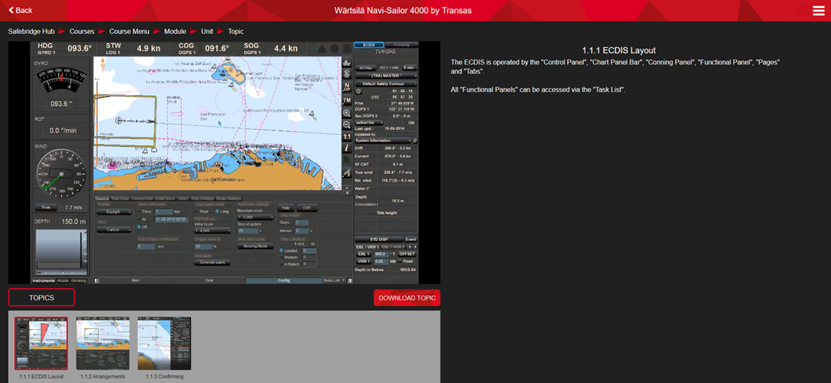Choose Short chart panel cursor
831x383 pixels.
196,211
